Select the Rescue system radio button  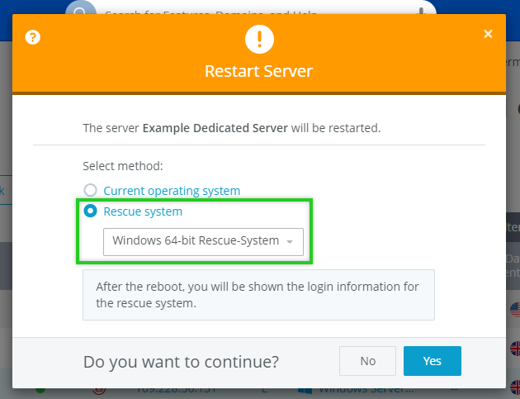point(90,211)
